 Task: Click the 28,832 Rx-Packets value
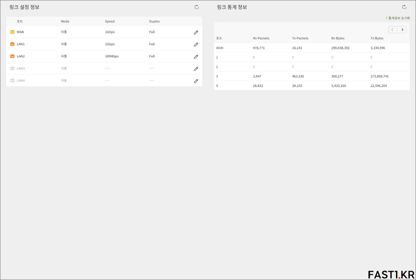point(258,86)
